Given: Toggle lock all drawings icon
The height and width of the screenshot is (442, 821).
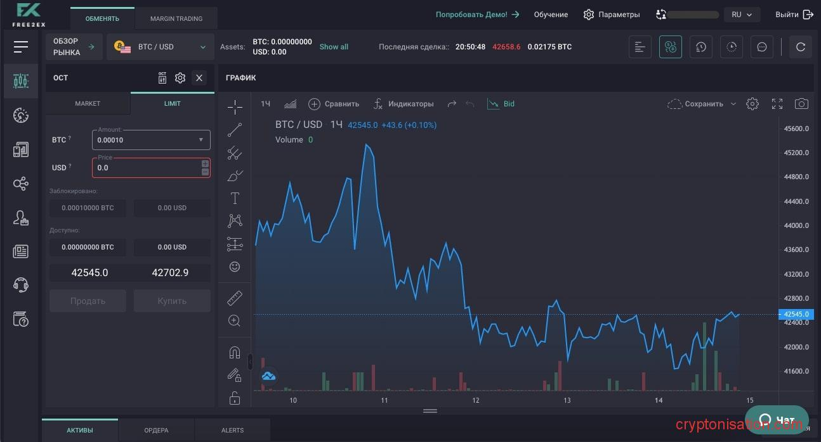Looking at the screenshot, I should [235, 398].
